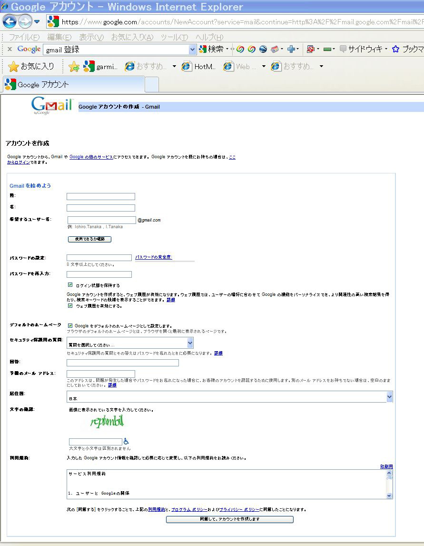This screenshot has width=424, height=546.
Task: Close the Google toolbar with the X
Action: [10, 49]
